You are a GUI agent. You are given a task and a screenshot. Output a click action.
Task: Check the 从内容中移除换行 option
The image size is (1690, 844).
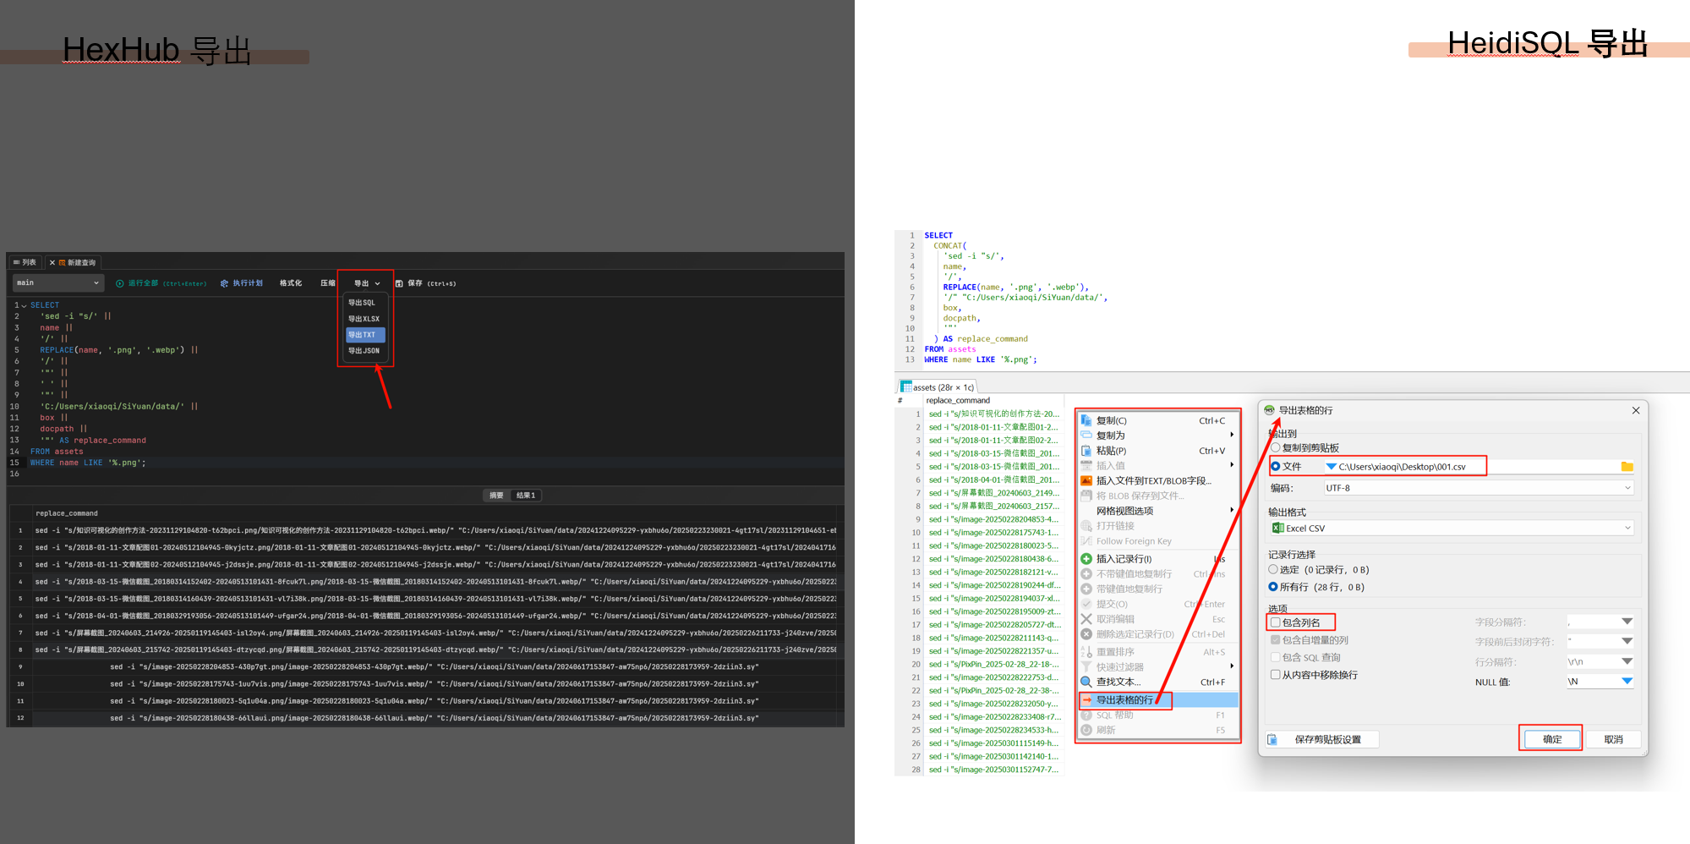coord(1276,675)
